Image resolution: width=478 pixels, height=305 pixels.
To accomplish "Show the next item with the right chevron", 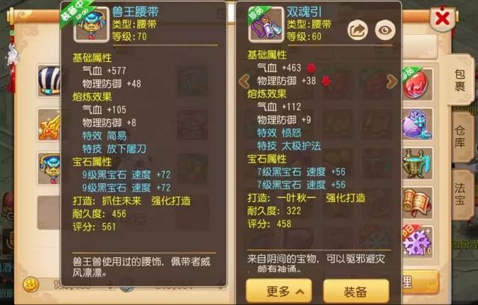I will coord(392,81).
